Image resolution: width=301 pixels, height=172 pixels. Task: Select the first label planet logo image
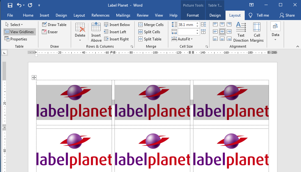coord(74,102)
